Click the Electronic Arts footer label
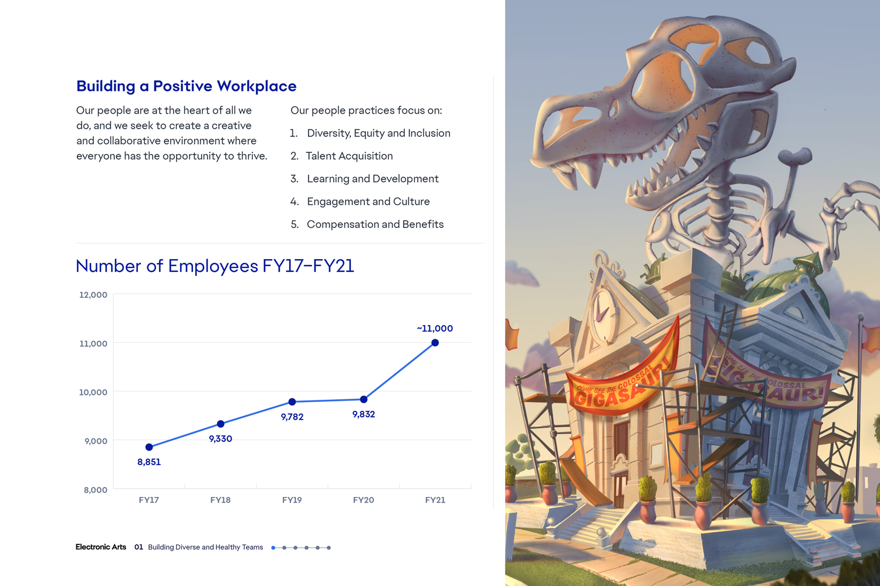 click(101, 547)
